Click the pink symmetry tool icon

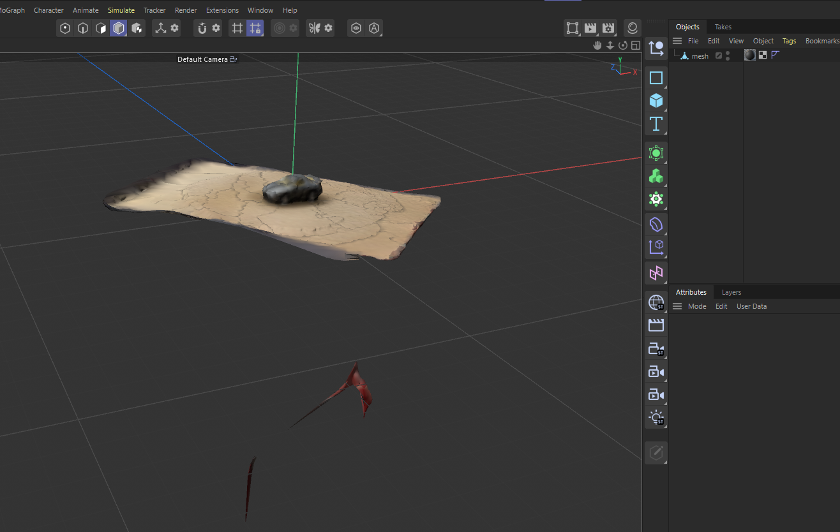[x=656, y=273]
